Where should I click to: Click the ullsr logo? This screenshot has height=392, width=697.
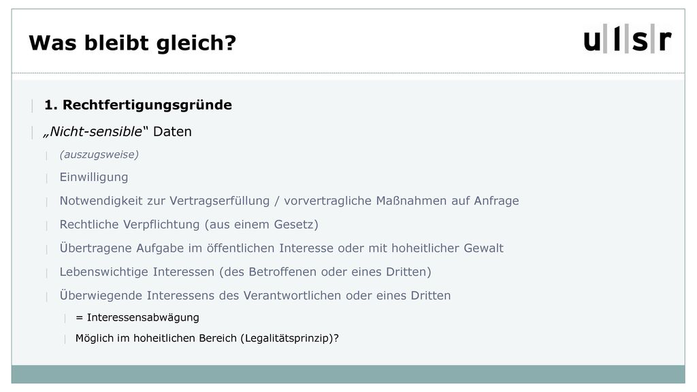tap(627, 39)
